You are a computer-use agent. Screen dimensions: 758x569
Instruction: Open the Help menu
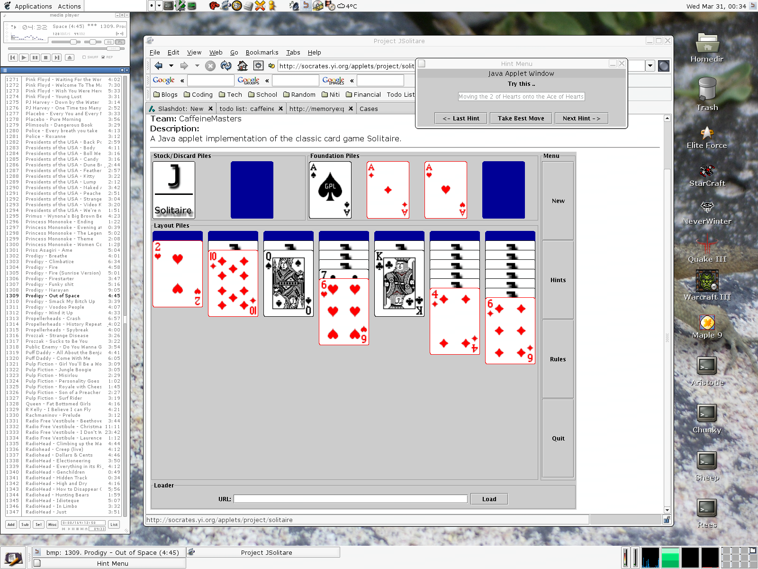click(314, 52)
